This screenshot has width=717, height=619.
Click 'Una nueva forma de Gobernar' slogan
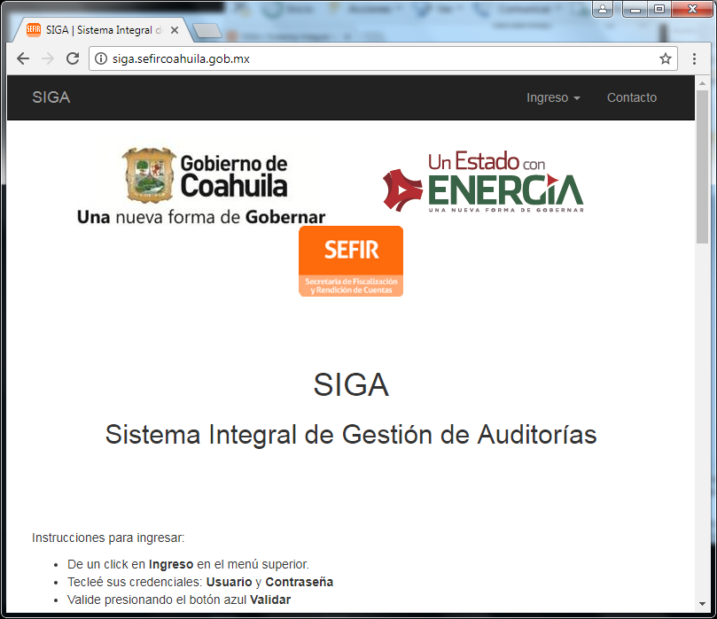tap(201, 217)
